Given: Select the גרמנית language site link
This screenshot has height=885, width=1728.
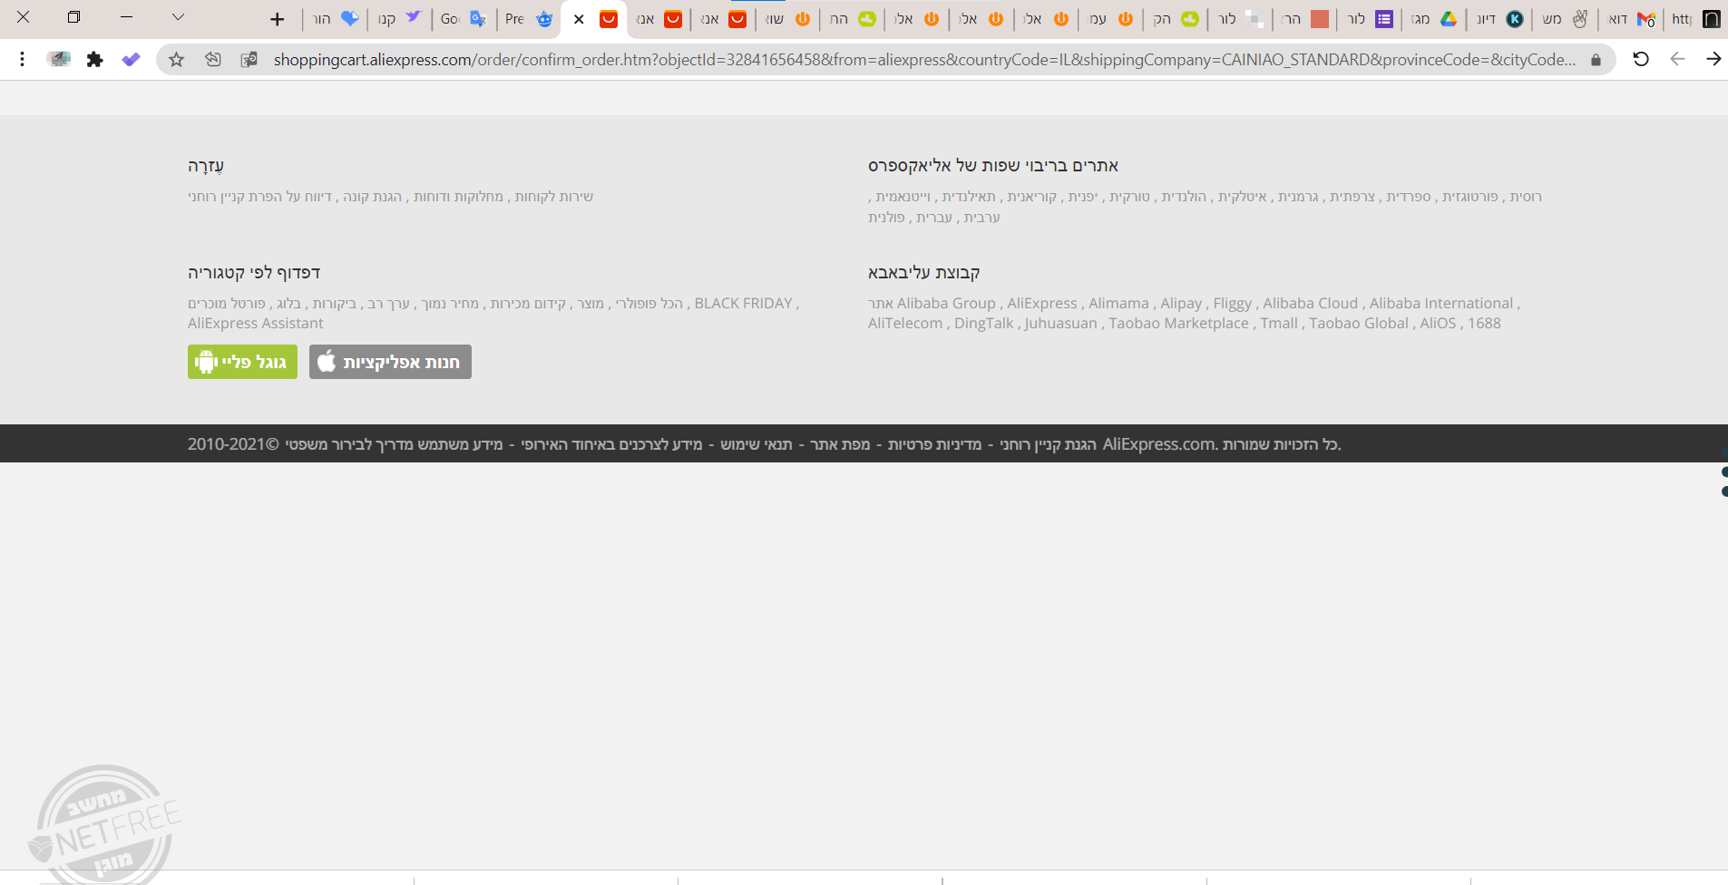Looking at the screenshot, I should pos(1299,197).
